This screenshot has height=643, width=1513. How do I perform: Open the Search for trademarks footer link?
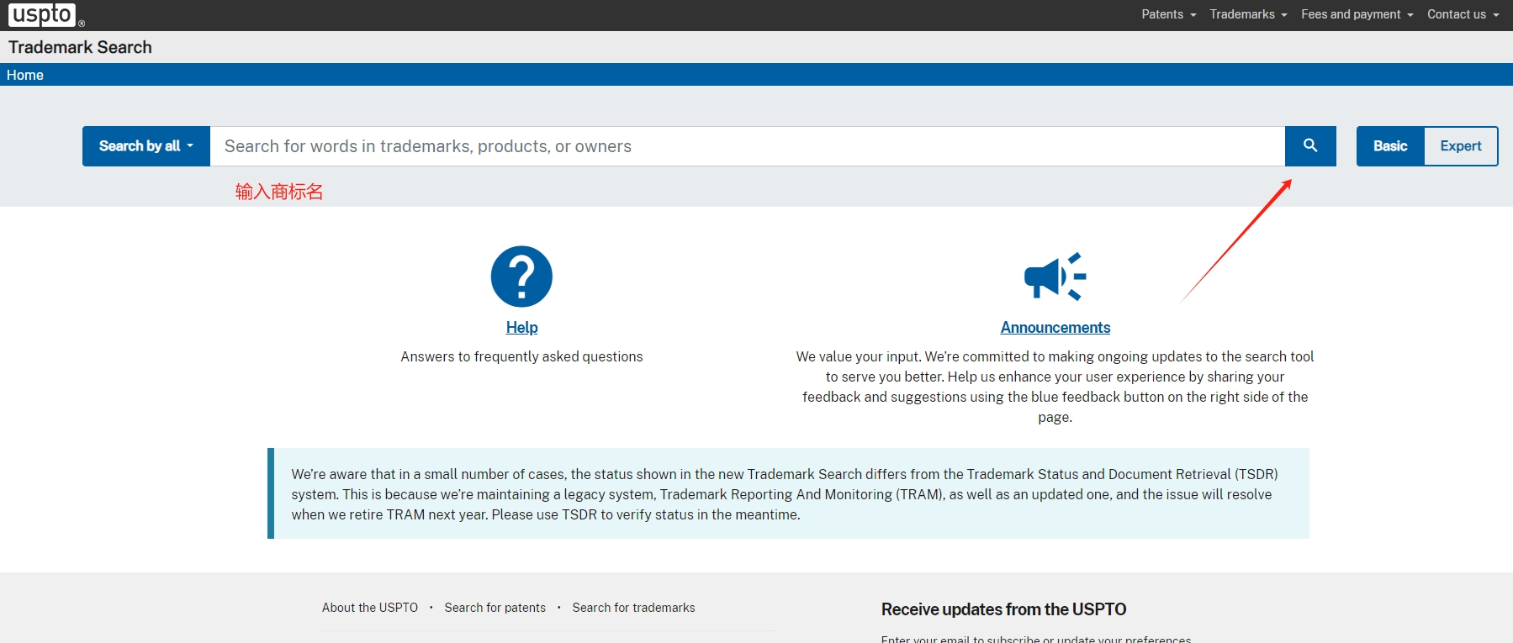point(633,608)
